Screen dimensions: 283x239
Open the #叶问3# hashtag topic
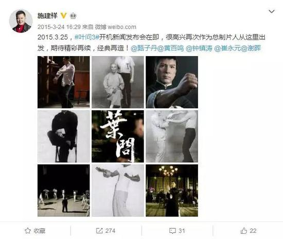87,37
